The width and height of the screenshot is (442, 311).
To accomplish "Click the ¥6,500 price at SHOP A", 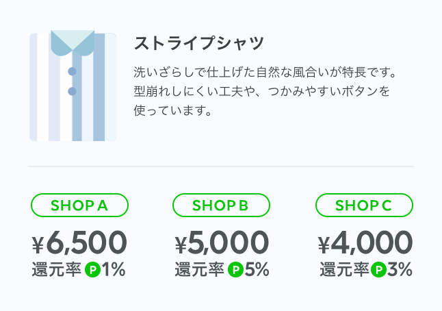I will (x=79, y=242).
